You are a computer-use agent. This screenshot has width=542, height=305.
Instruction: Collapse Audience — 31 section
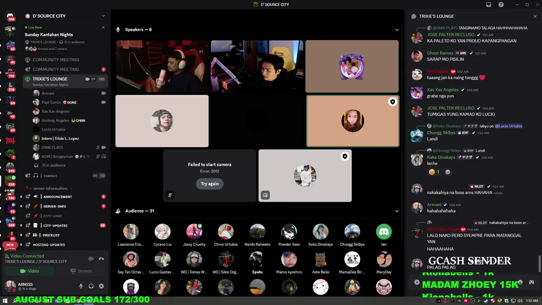tap(397, 211)
